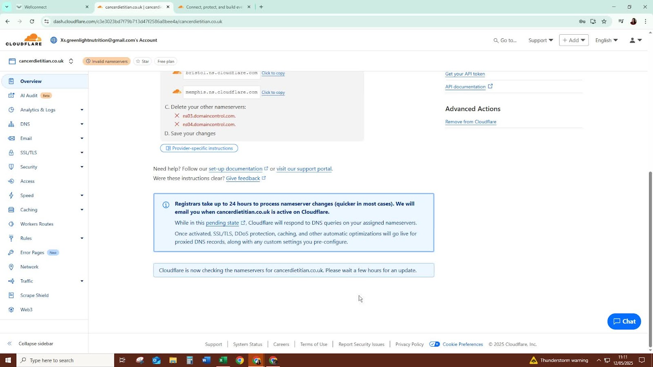Click the Workers Routes icon
Viewport: 653px width, 367px height.
click(11, 224)
